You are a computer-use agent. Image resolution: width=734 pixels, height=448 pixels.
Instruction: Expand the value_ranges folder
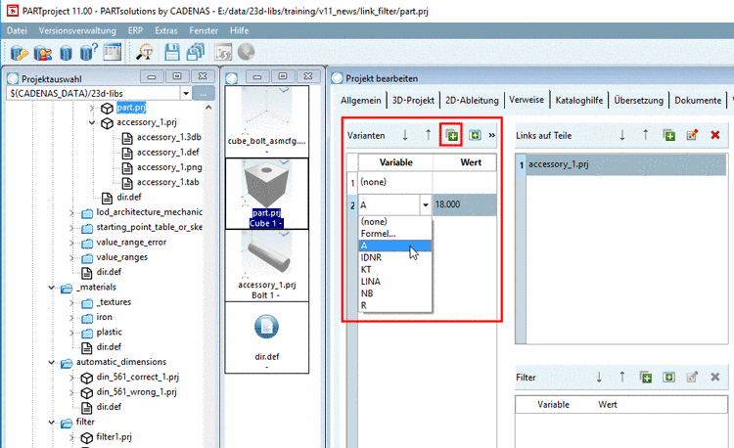(71, 257)
